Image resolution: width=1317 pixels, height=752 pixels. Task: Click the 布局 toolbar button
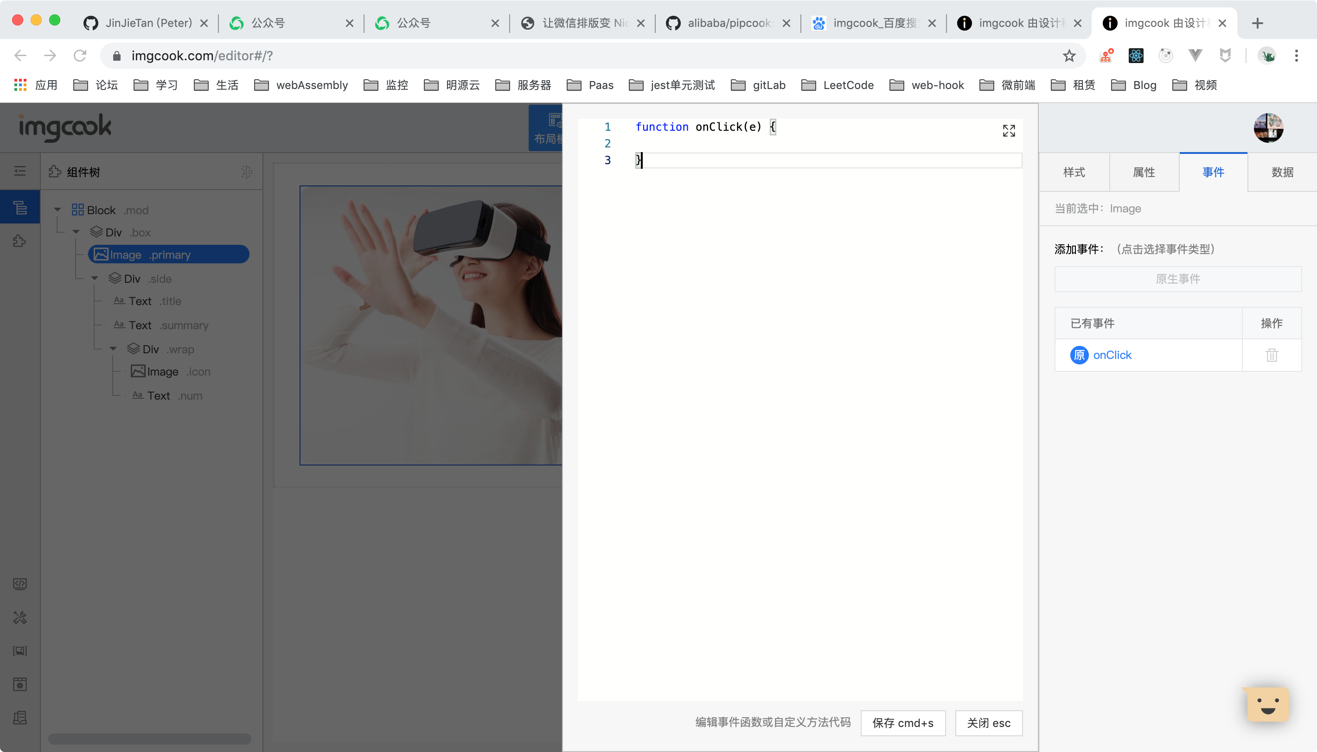tap(545, 128)
